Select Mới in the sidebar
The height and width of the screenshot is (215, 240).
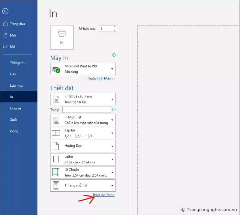tap(13, 35)
